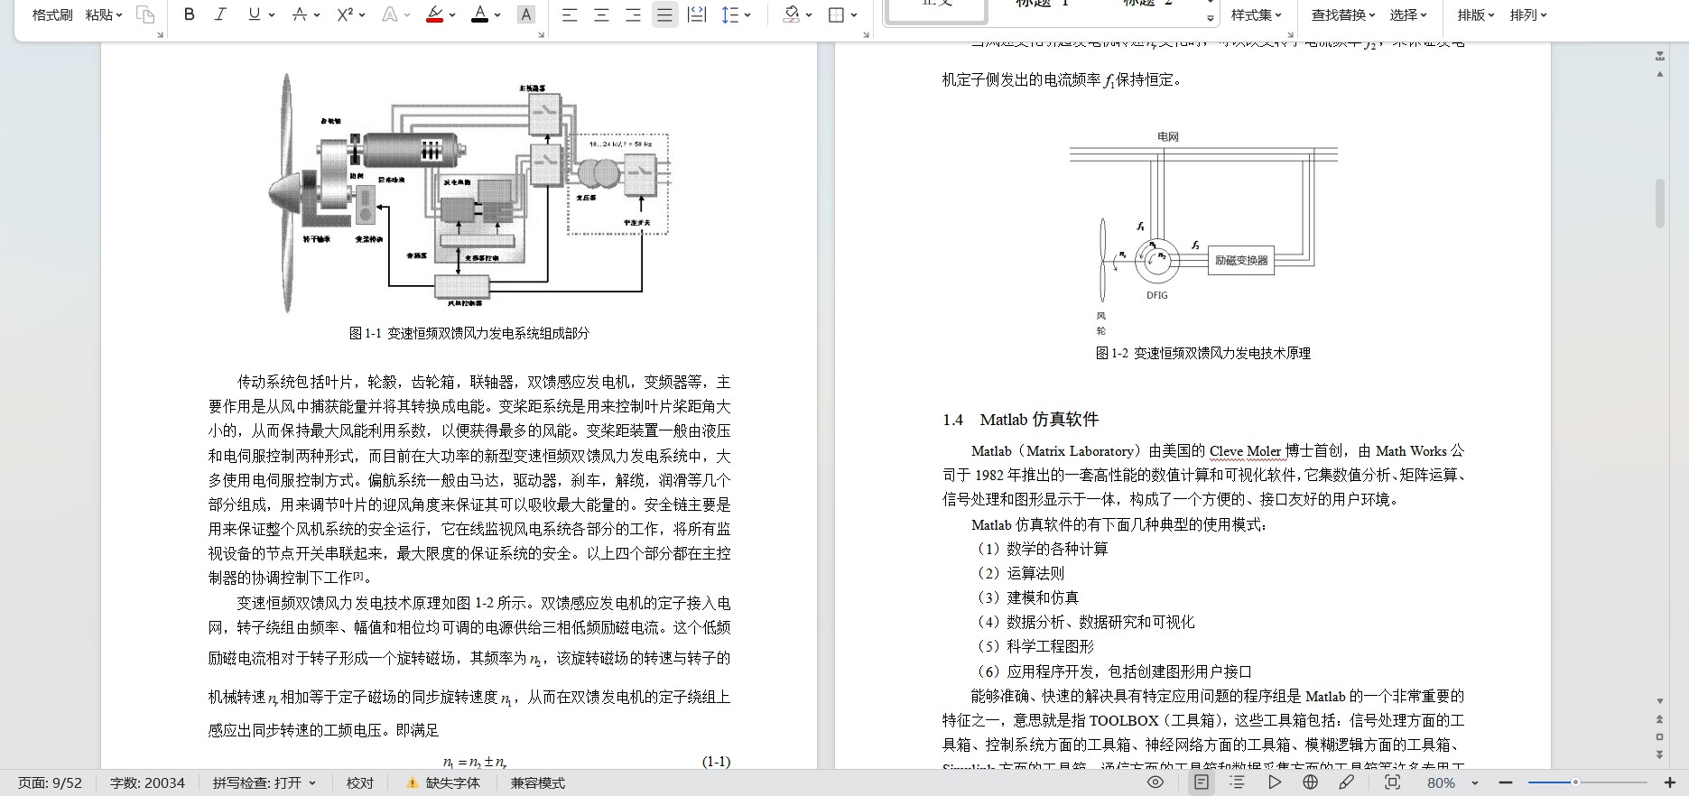This screenshot has width=1689, height=796.
Task: Click the copy icon beside 粘贴
Action: pos(144,14)
